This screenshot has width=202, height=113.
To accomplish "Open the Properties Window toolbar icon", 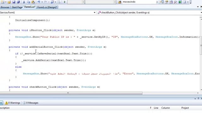I will click(x=166, y=2).
